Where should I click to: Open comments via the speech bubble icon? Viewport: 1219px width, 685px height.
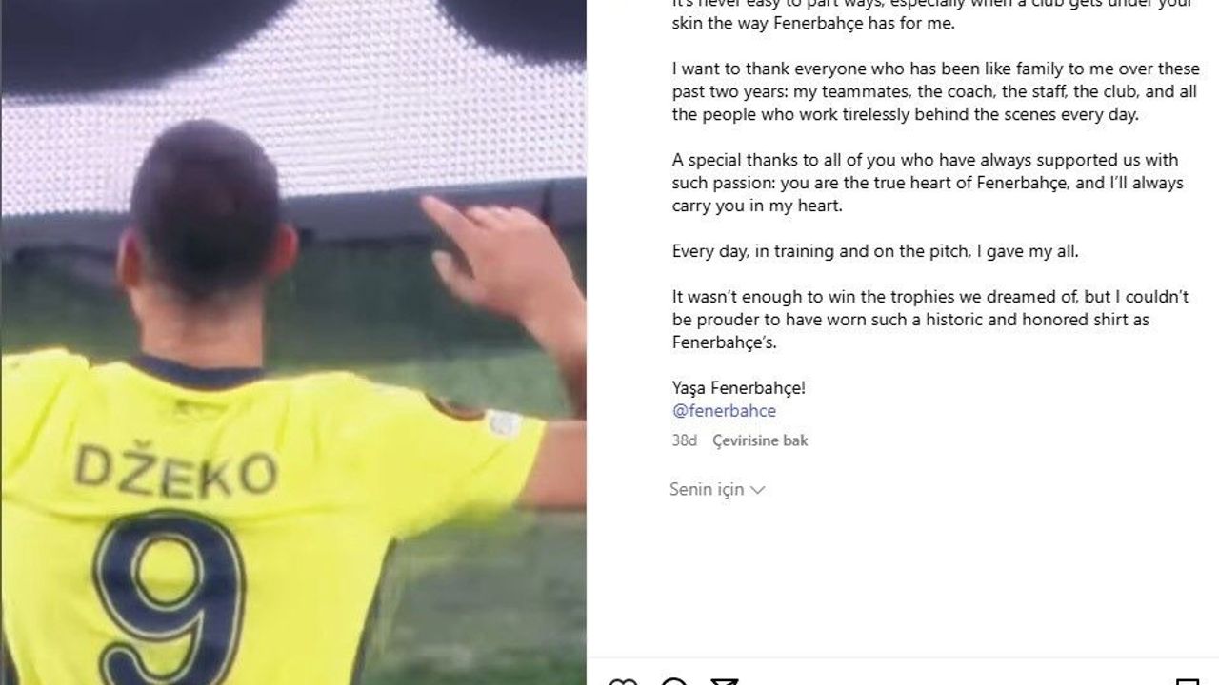click(673, 681)
